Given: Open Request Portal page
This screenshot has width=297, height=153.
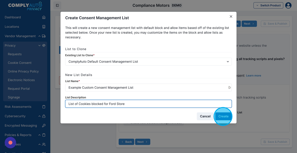Looking at the screenshot, I should tap(19, 89).
